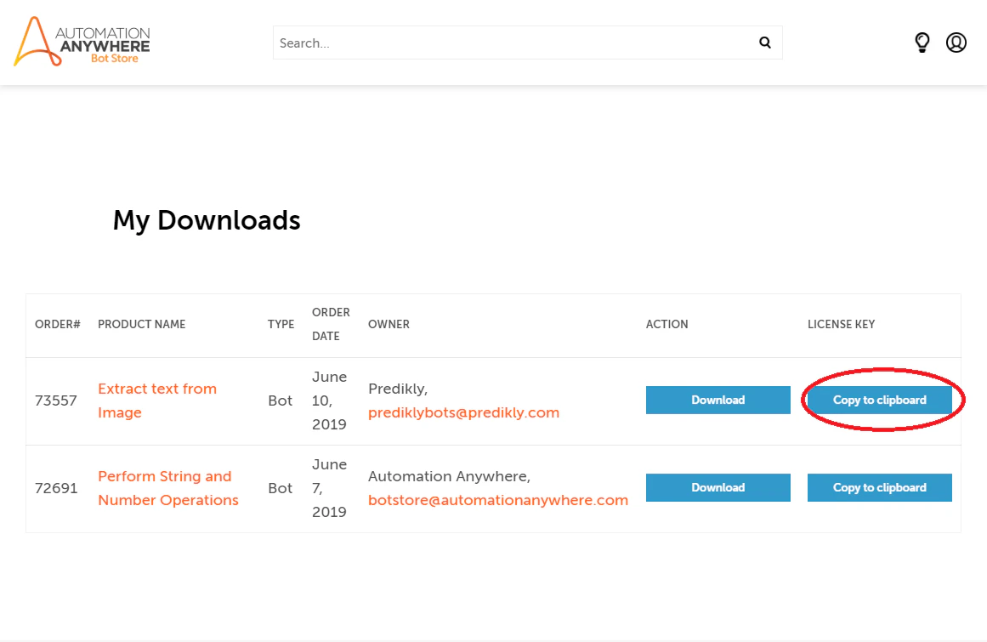987x642 pixels.
Task: Click the PRODUCT NAME column header
Action: 142,324
